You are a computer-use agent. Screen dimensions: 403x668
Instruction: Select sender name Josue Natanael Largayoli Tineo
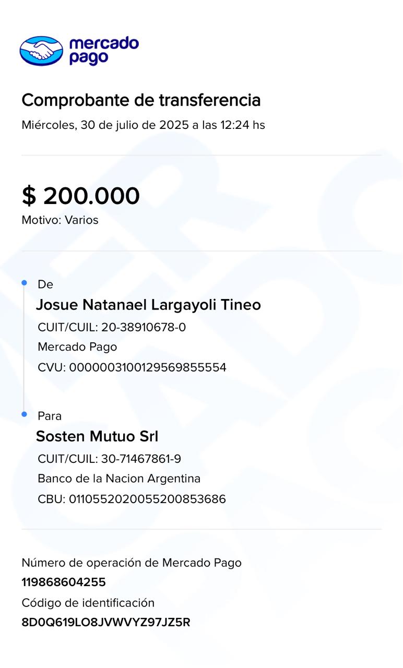tap(148, 305)
